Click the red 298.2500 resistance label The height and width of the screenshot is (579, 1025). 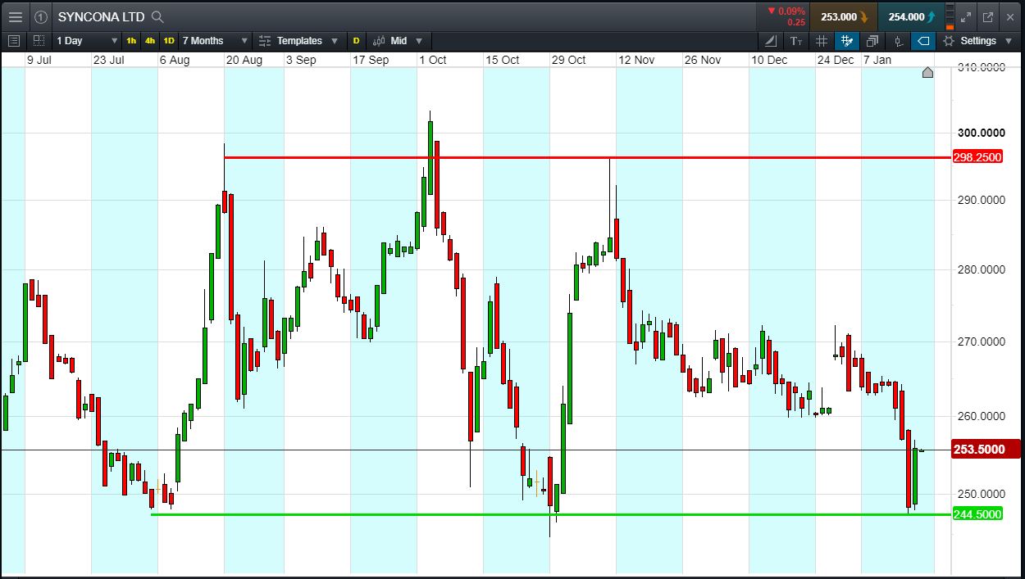[x=977, y=157]
